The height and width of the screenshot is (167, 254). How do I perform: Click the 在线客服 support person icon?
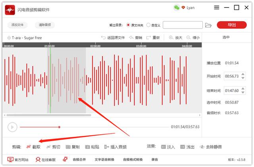coord(38,159)
